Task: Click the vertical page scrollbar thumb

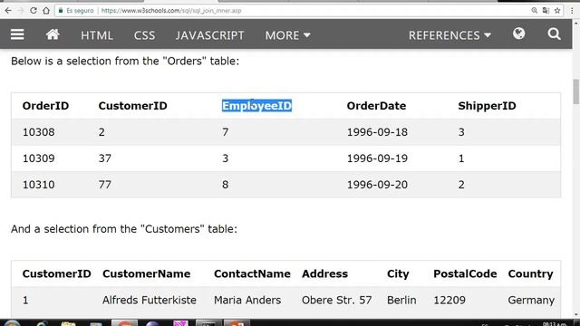Action: 576,91
